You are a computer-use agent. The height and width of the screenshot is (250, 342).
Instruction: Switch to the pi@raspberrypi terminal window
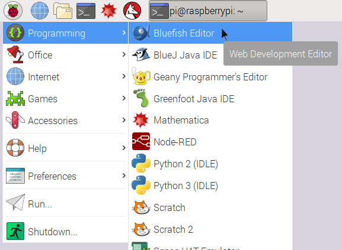[x=208, y=11]
